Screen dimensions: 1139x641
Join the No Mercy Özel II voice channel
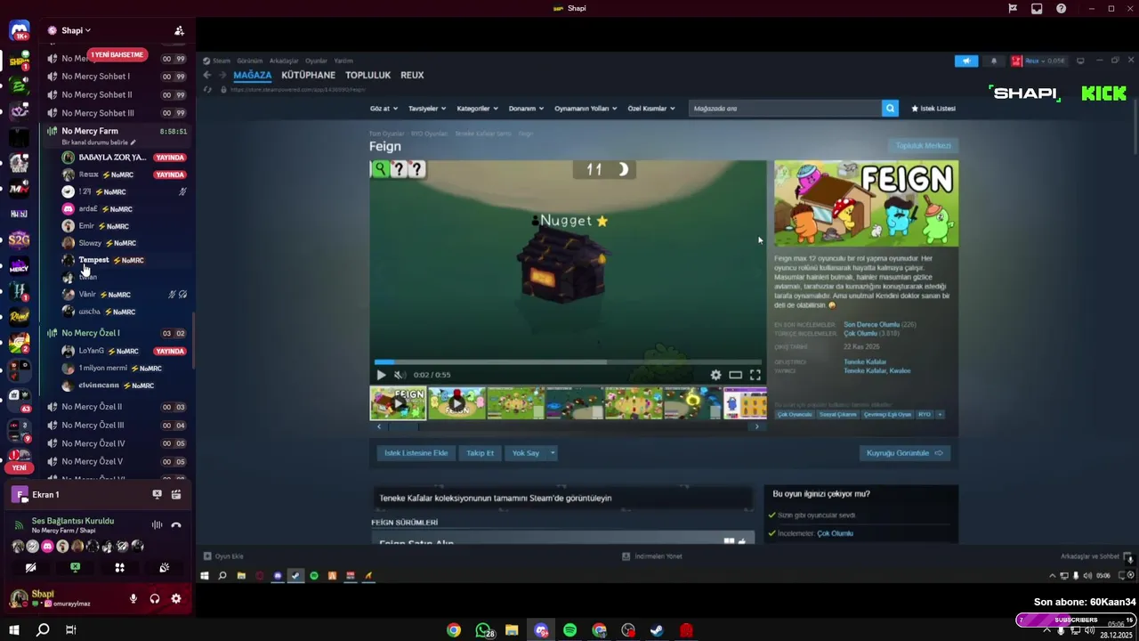click(x=116, y=407)
